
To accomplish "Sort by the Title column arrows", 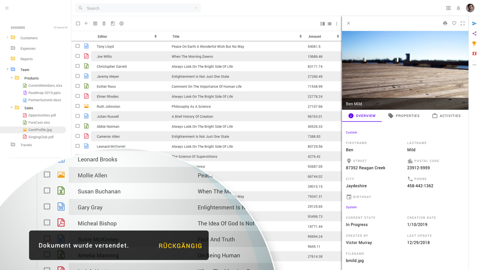I will click(301, 36).
